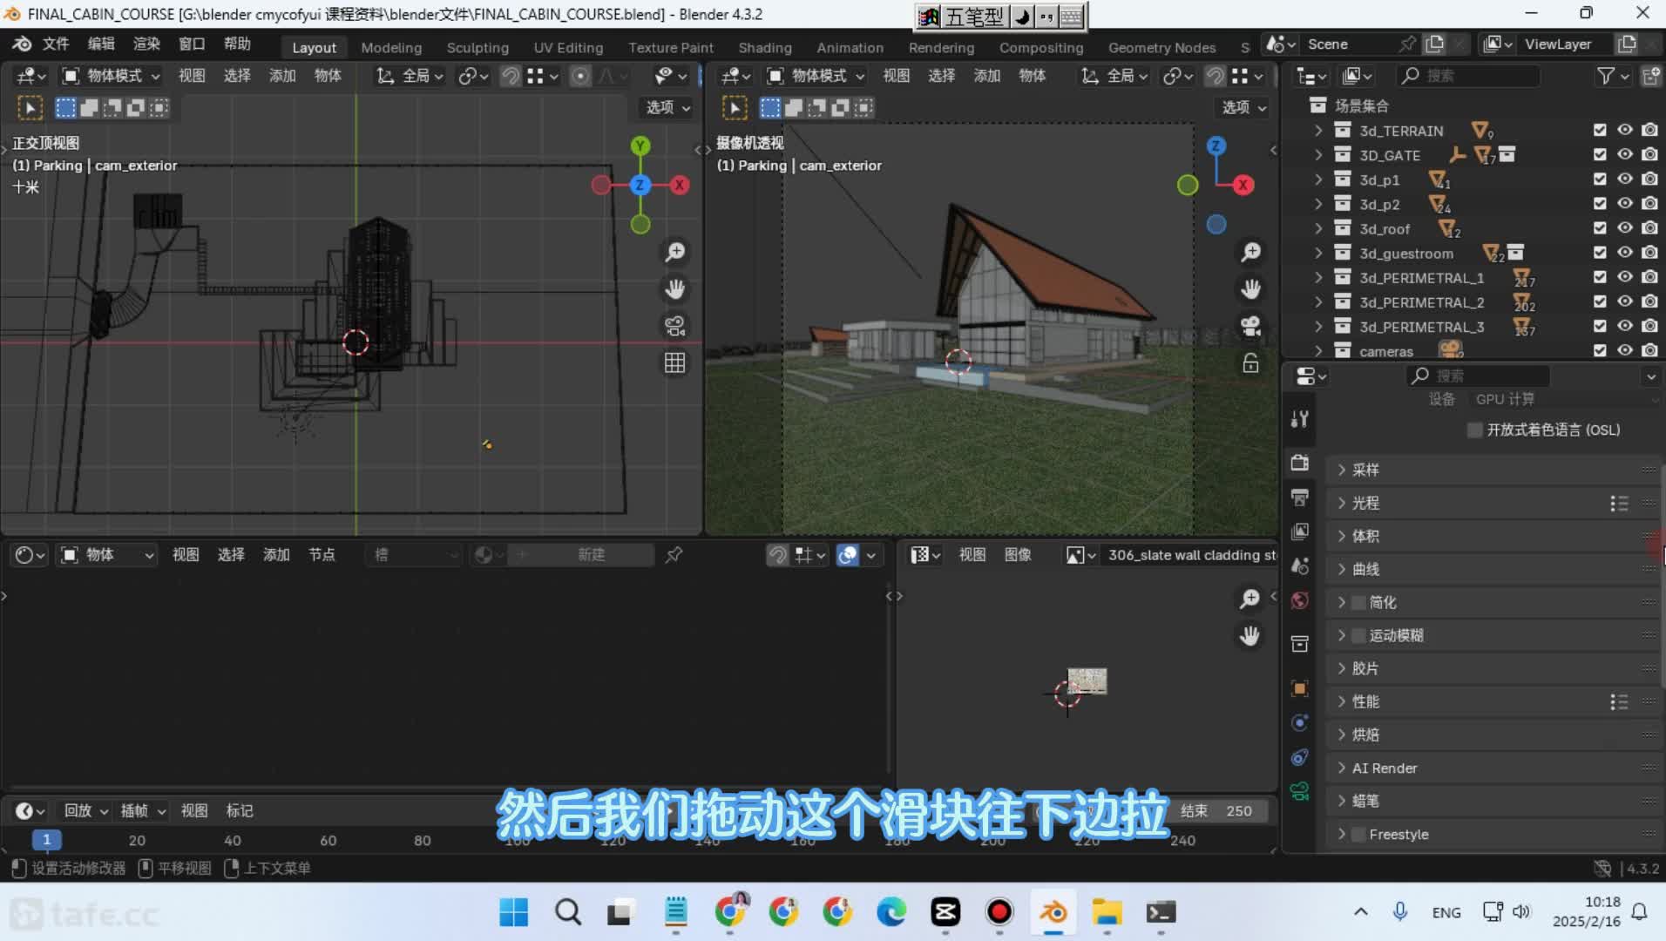This screenshot has height=941, width=1666.
Task: Expand the 3d_TERRAIN collection in the outliner
Action: [1318, 131]
